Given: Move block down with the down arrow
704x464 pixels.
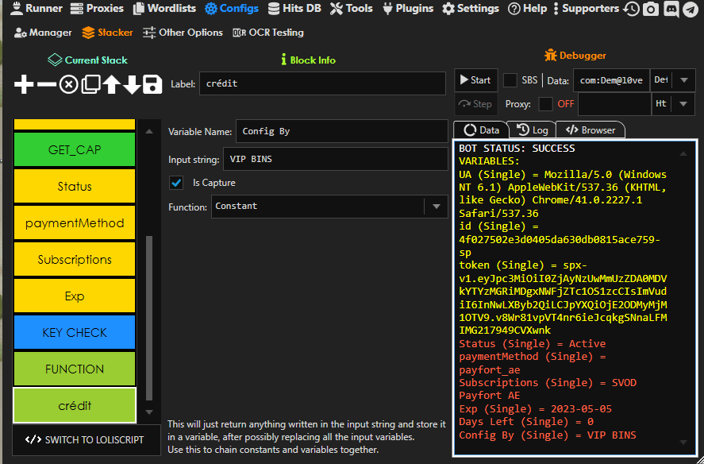Looking at the screenshot, I should (x=132, y=84).
